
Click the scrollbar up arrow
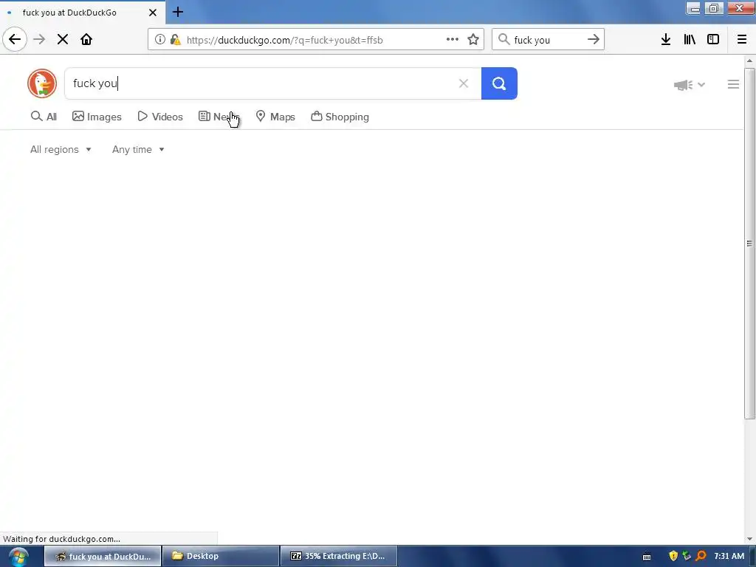tap(749, 61)
